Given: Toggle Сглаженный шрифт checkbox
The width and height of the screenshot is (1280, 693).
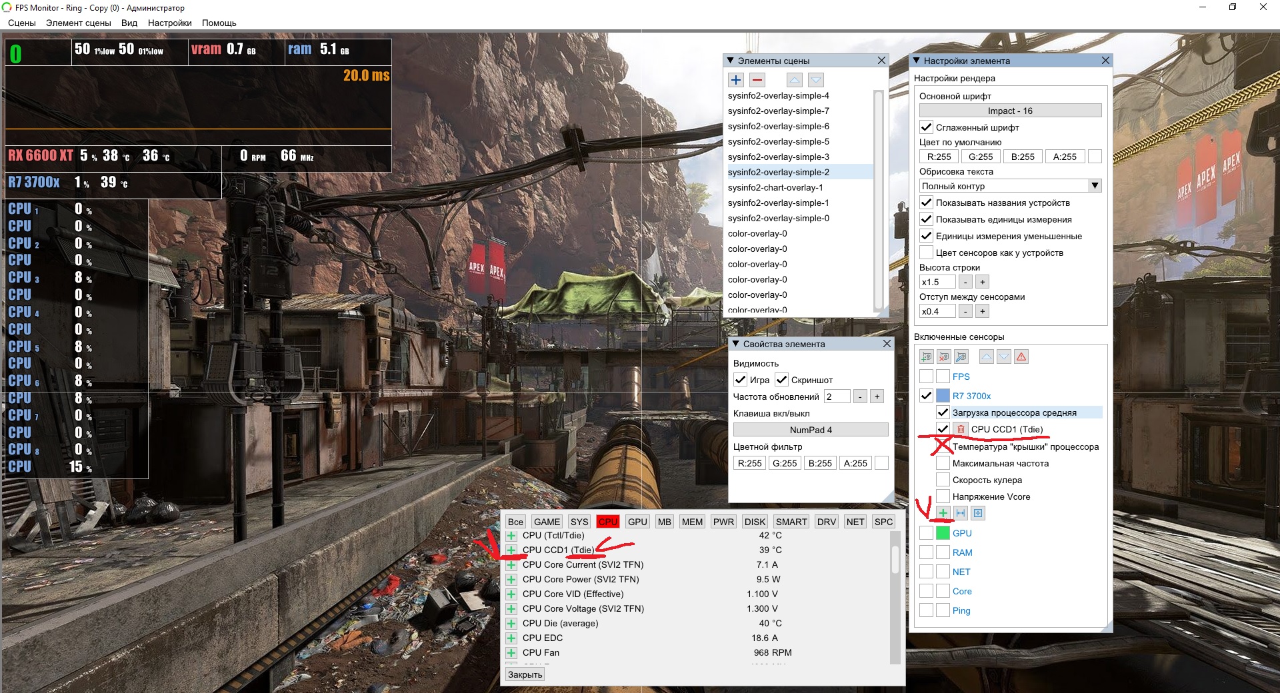Looking at the screenshot, I should tap(926, 127).
